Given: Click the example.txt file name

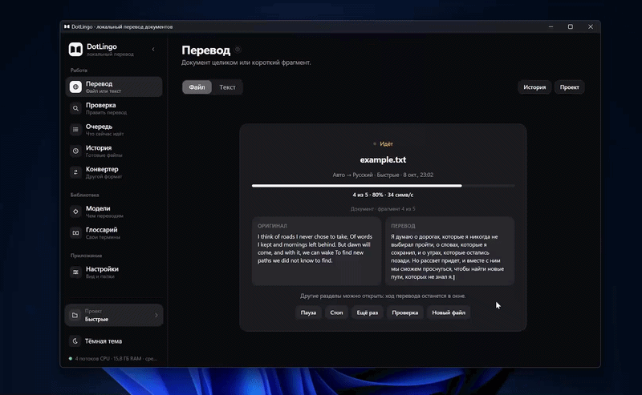Looking at the screenshot, I should pos(383,160).
